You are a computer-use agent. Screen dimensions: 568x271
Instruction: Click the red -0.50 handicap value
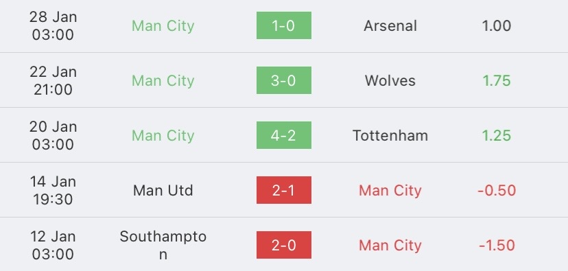(x=497, y=191)
